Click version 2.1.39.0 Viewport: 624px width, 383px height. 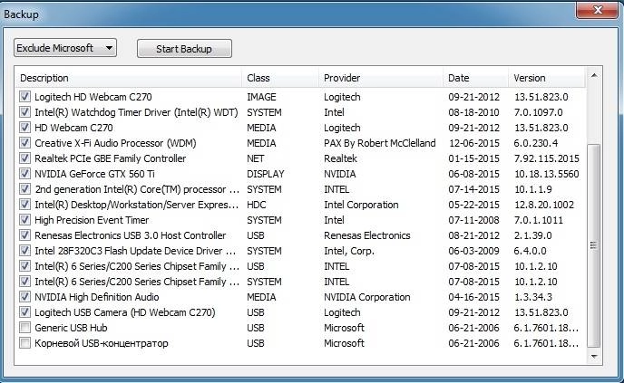click(533, 235)
